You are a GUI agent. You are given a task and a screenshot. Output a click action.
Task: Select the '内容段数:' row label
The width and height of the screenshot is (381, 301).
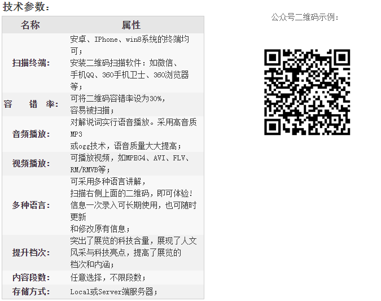(31, 277)
